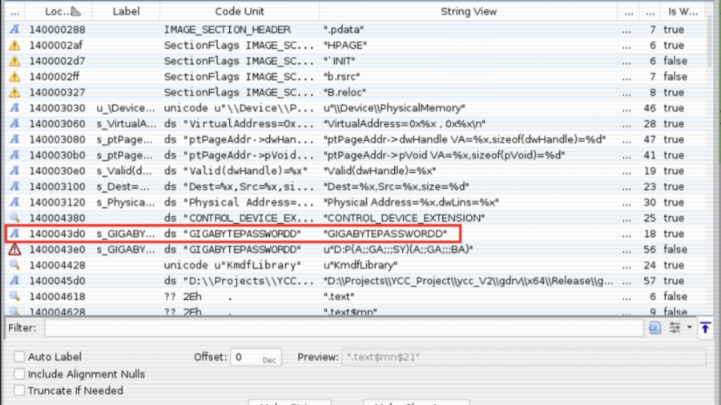Select the VirtualAddress=0x%x string cell

coord(405,123)
